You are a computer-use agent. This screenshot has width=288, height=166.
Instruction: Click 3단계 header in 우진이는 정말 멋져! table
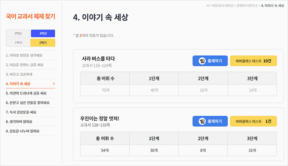click(252, 138)
